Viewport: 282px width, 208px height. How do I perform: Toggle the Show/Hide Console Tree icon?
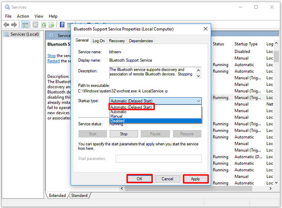tap(25, 25)
